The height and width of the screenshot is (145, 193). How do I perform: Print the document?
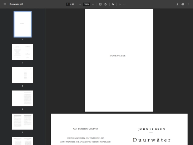(x=183, y=4)
